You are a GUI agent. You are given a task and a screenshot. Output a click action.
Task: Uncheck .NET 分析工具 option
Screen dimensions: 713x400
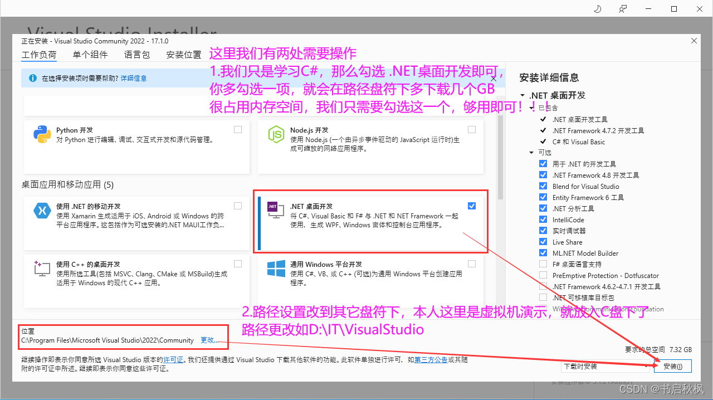[543, 208]
